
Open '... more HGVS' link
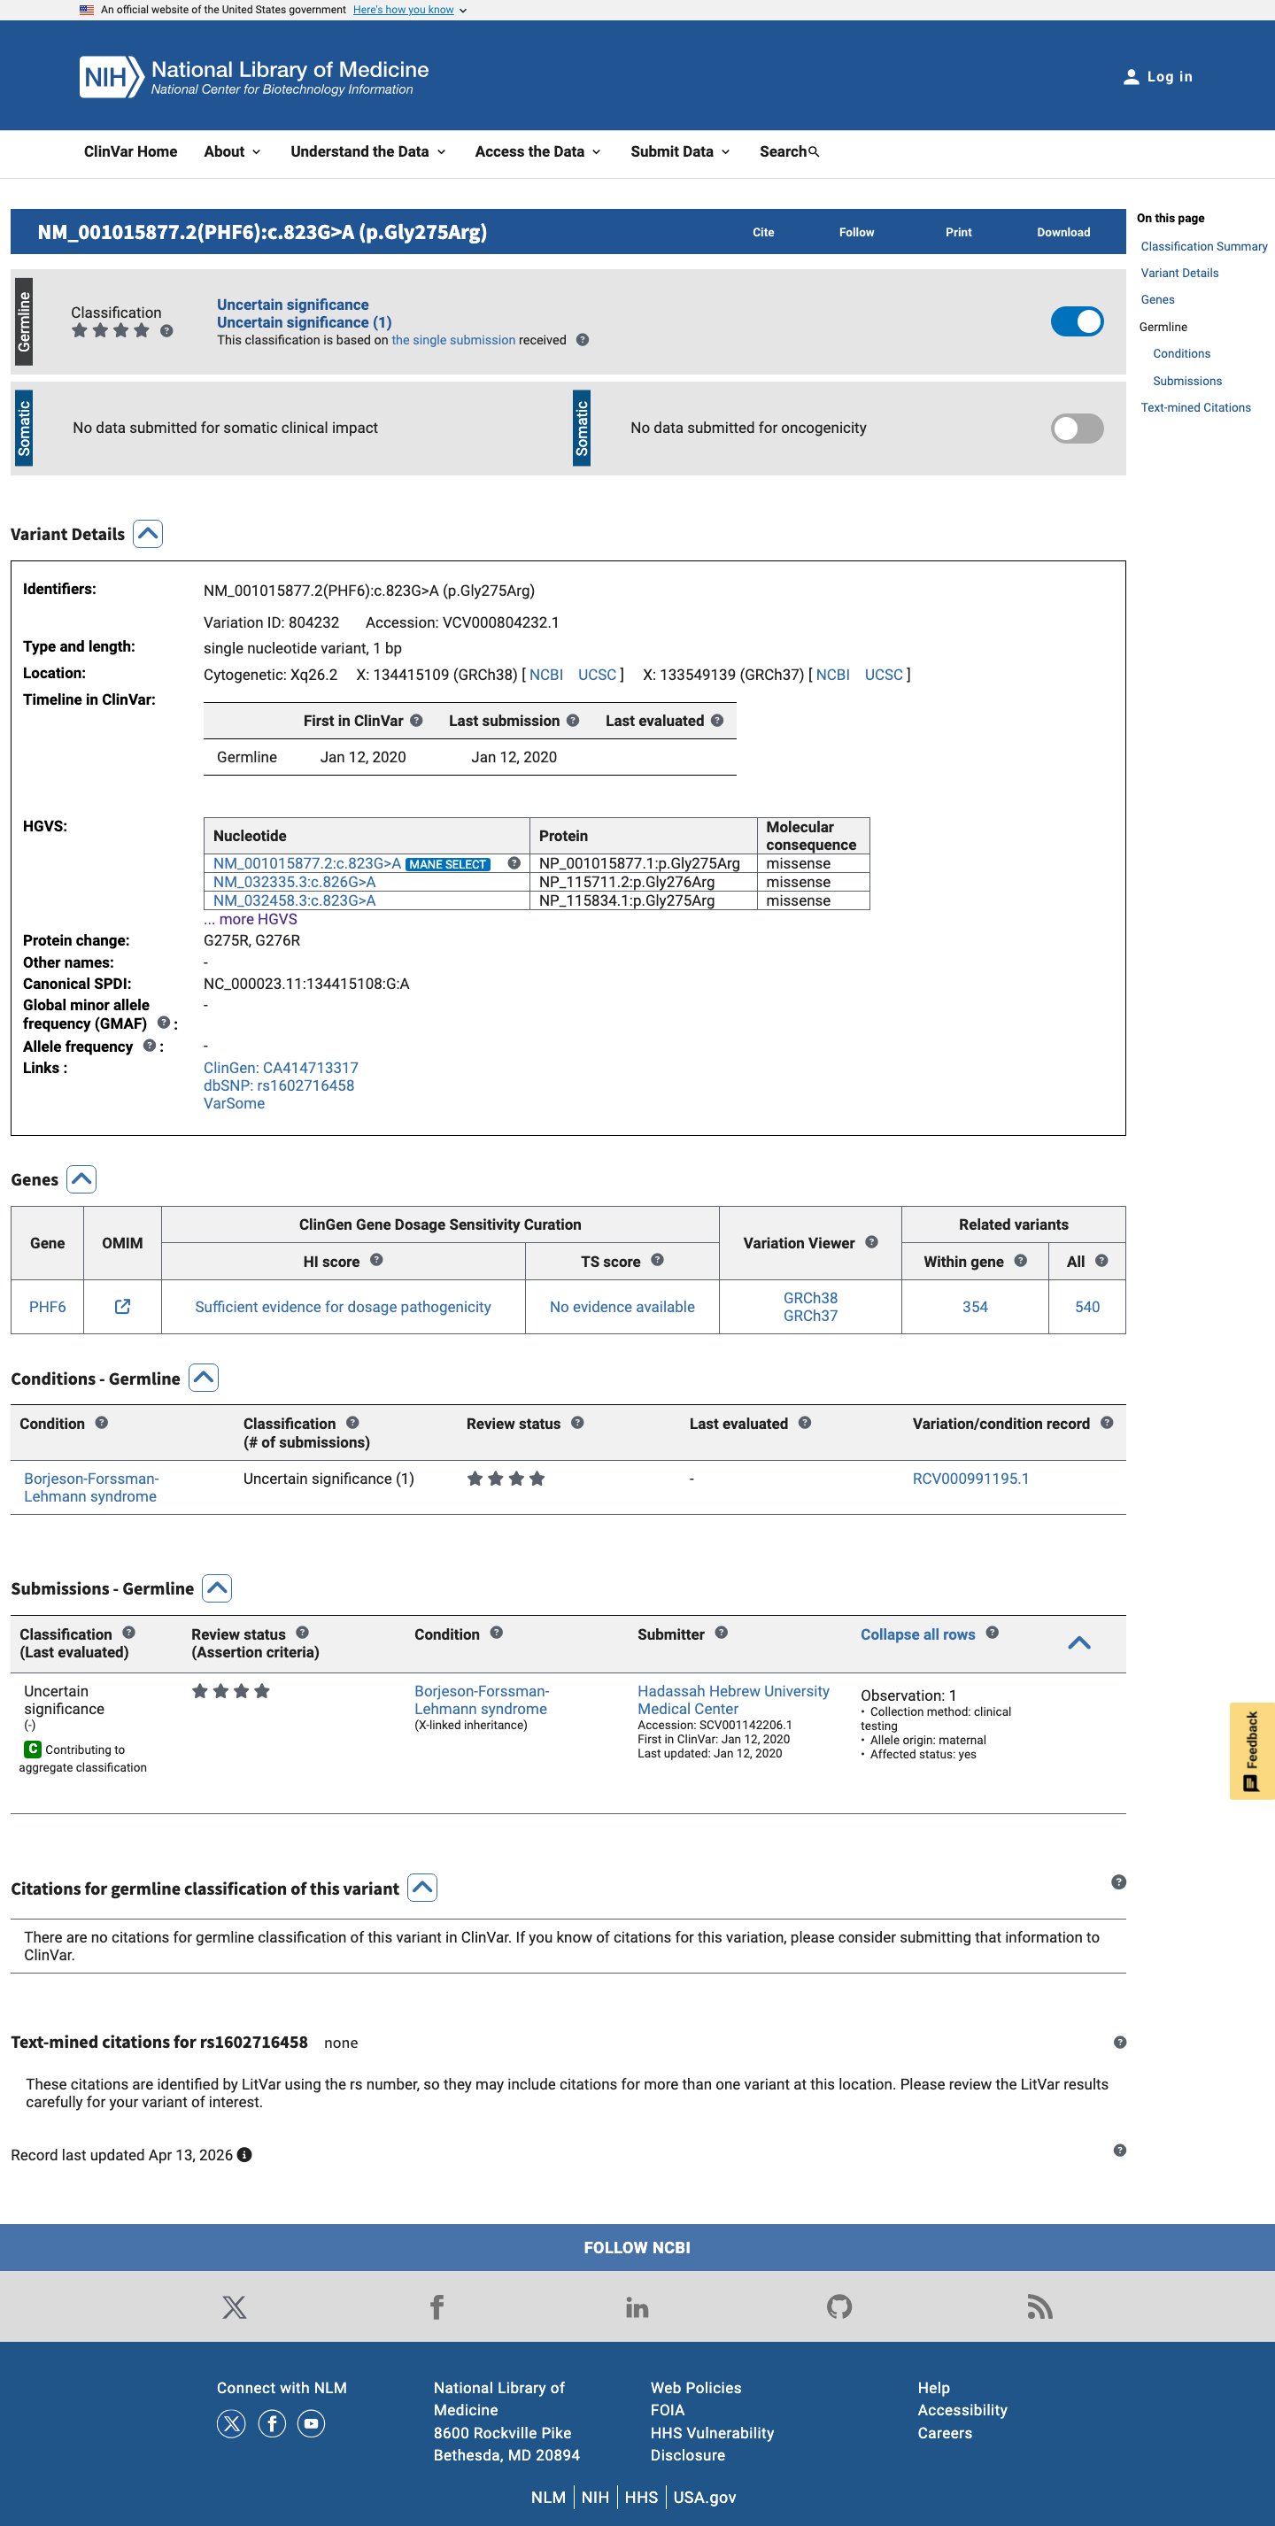coord(250,920)
